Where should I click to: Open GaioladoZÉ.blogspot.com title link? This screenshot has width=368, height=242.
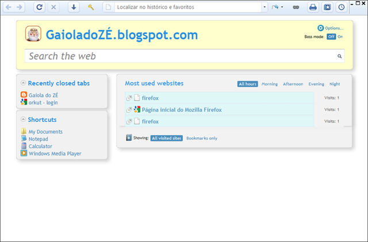point(122,34)
